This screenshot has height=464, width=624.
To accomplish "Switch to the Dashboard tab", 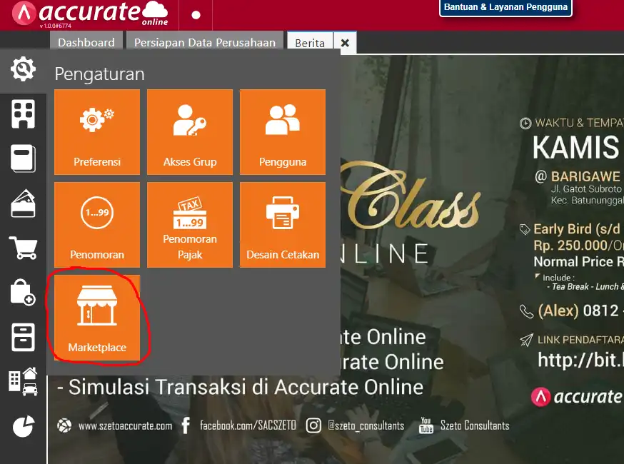I will 86,42.
